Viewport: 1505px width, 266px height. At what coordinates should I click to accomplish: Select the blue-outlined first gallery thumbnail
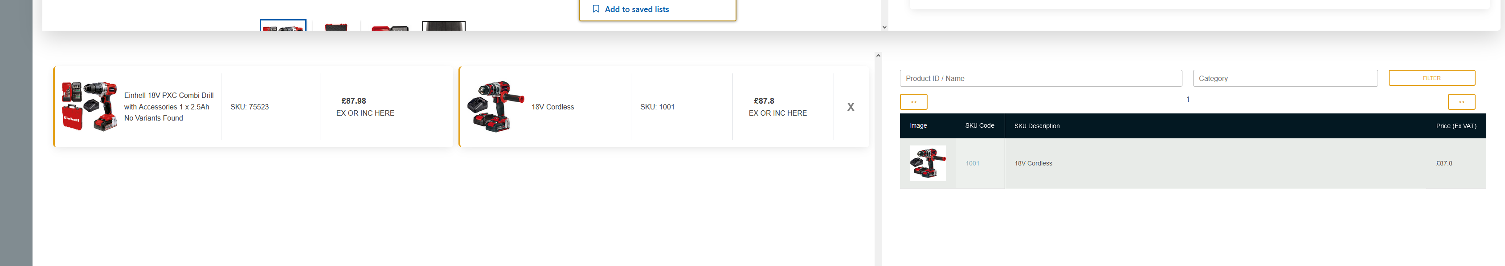pyautogui.click(x=283, y=26)
